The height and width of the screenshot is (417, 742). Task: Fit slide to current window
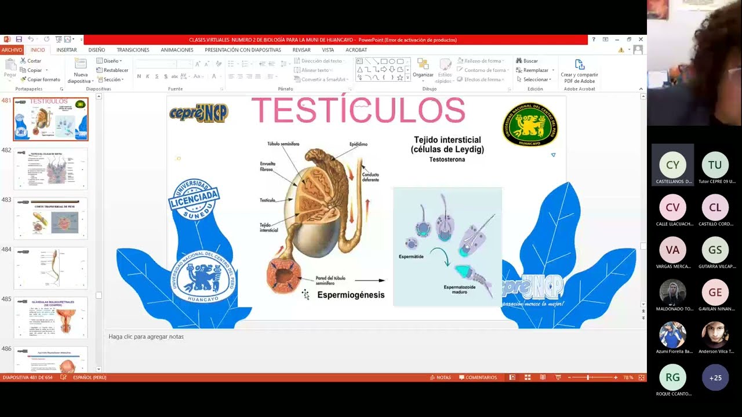point(641,378)
